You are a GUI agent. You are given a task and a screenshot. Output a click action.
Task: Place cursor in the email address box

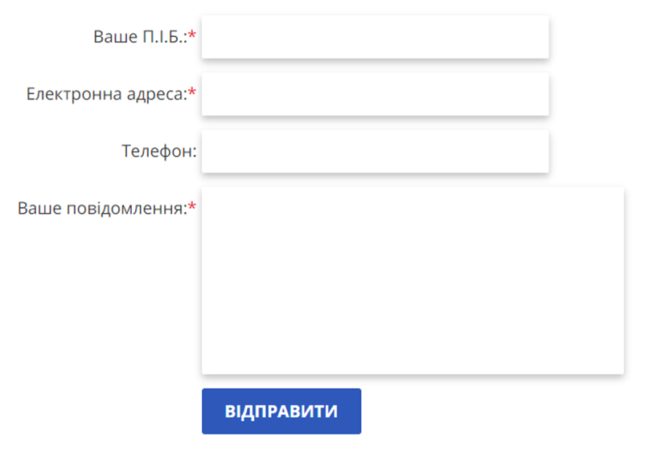point(375,95)
